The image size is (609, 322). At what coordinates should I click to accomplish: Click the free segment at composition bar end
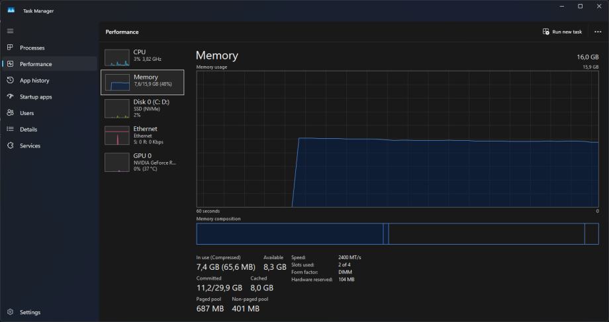point(592,233)
